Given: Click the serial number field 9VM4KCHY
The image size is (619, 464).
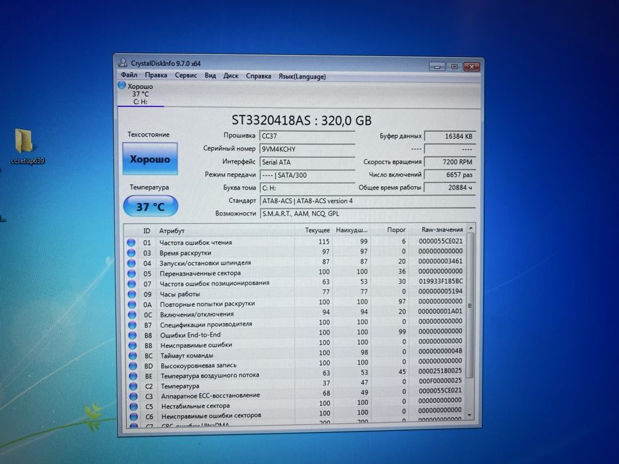Looking at the screenshot, I should click(307, 149).
